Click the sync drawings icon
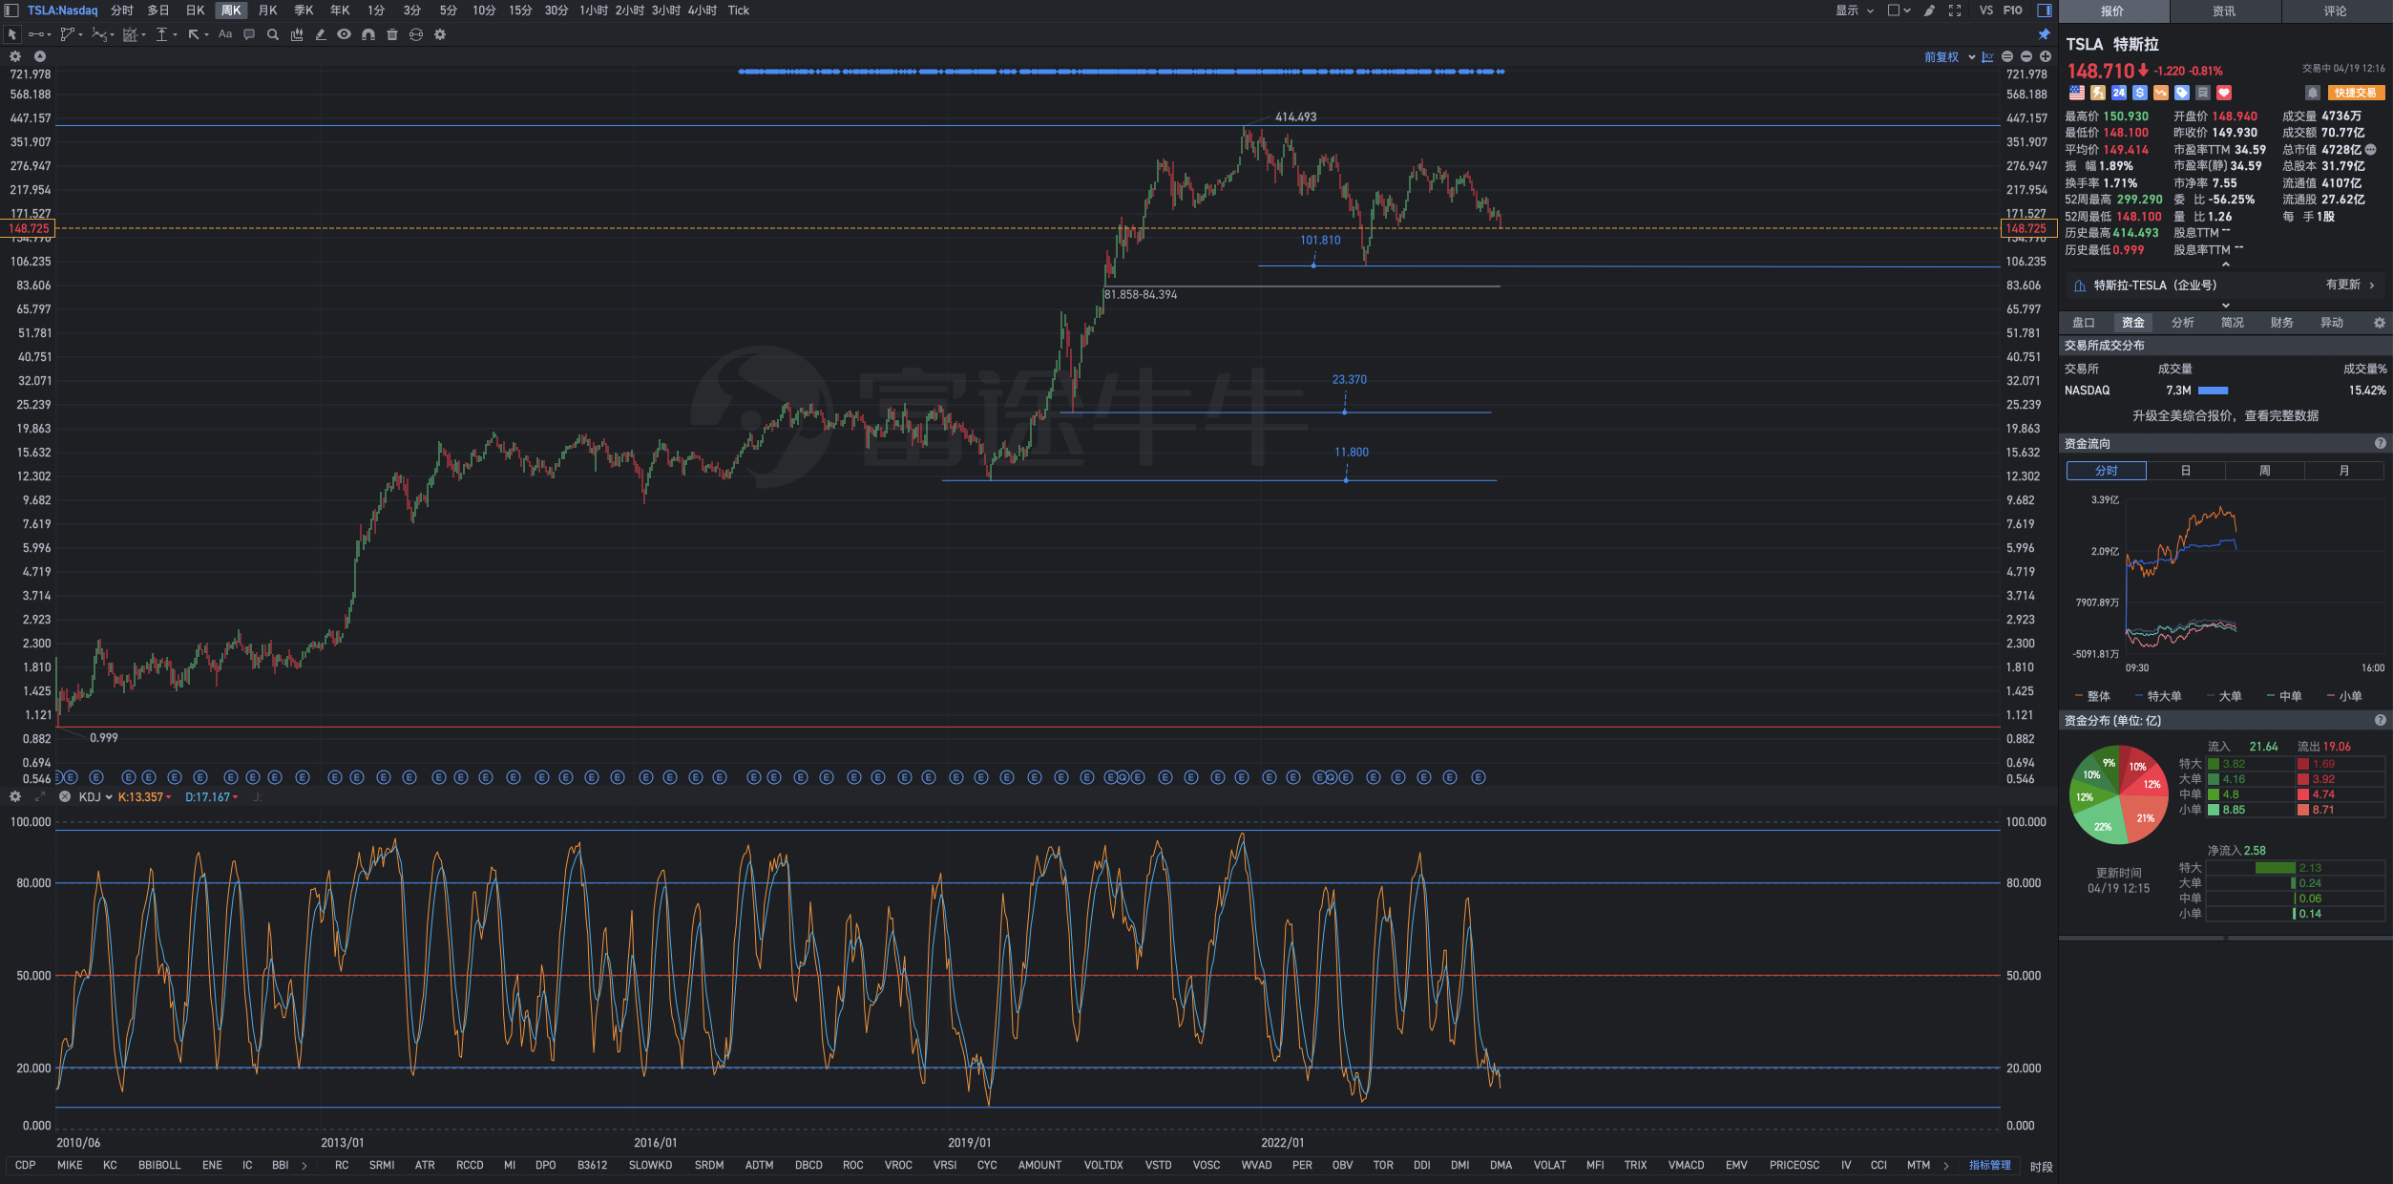Viewport: 2393px width, 1184px height. pos(416,34)
